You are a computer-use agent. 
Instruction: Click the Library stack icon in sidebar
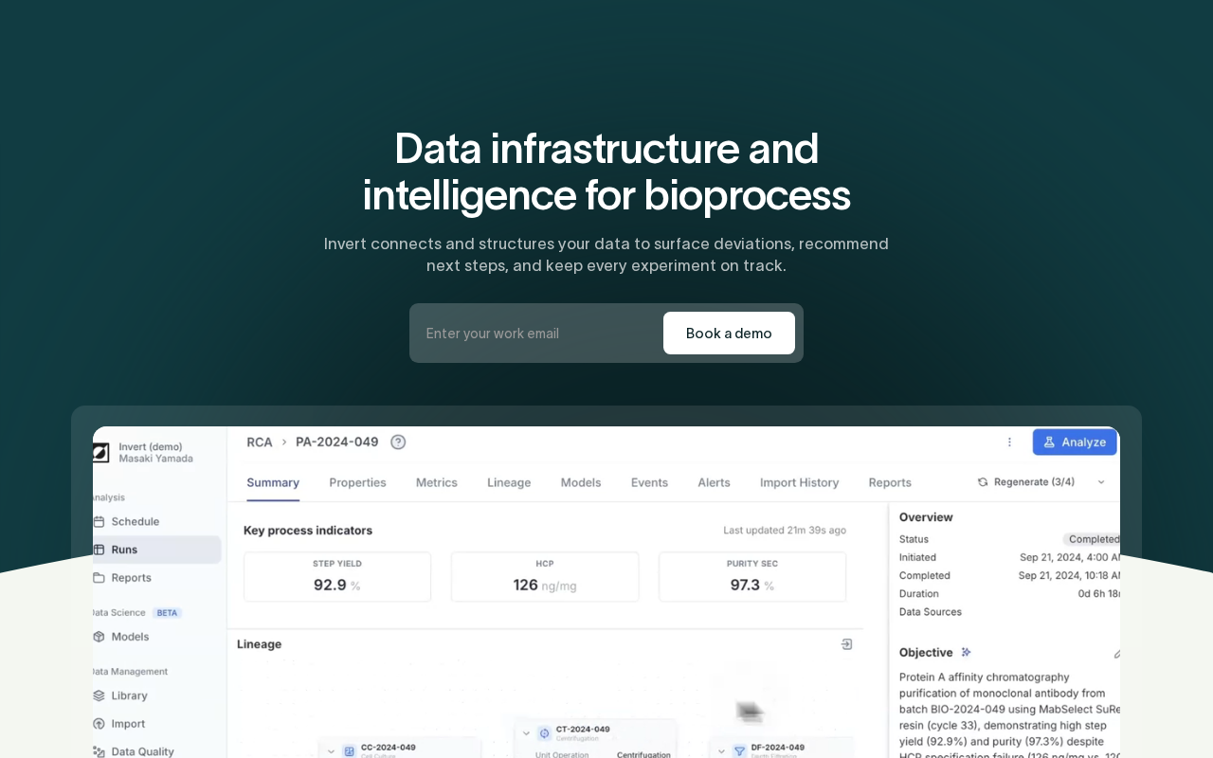coord(99,695)
